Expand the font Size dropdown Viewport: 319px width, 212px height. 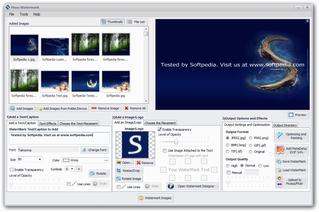coord(39,159)
